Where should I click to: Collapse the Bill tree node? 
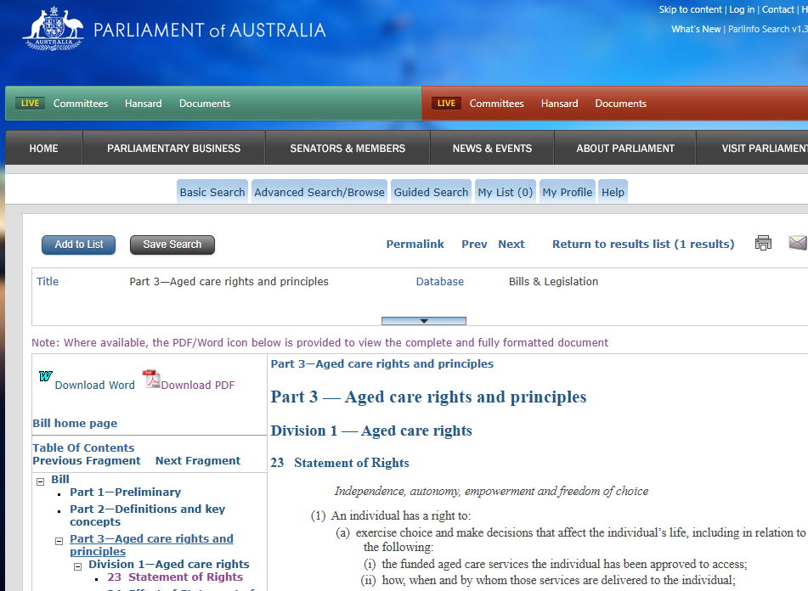click(x=39, y=480)
